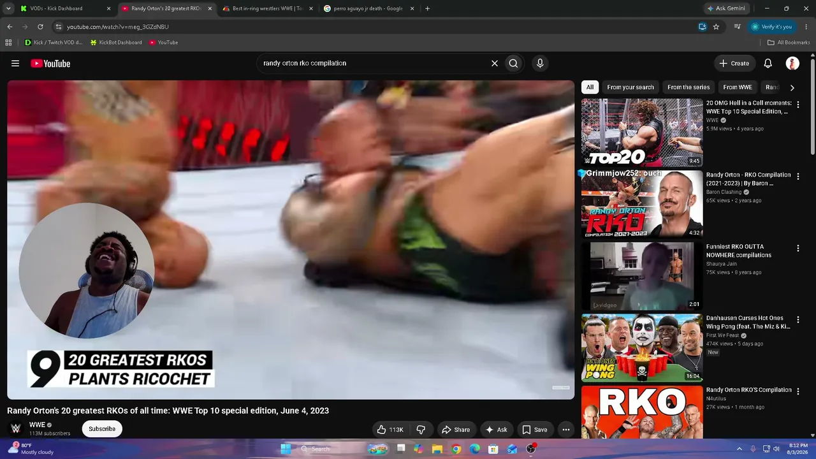
Task: Open the 20 OMG Hell in a Cell thumbnail
Action: click(642, 133)
